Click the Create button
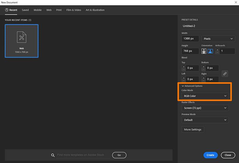 point(210,155)
